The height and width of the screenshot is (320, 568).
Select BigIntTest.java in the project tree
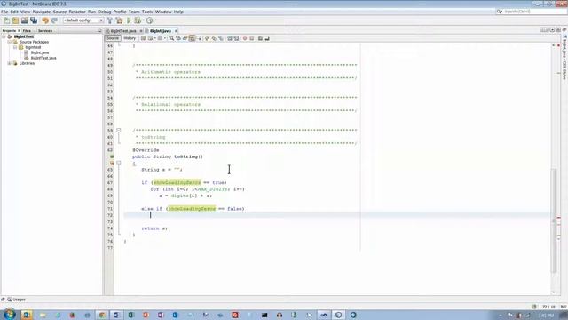pos(43,58)
